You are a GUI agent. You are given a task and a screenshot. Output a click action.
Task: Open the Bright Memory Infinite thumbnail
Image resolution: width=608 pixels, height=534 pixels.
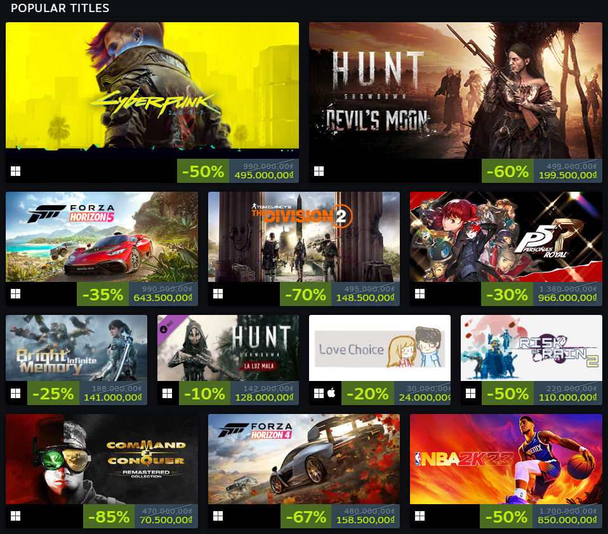click(x=76, y=348)
